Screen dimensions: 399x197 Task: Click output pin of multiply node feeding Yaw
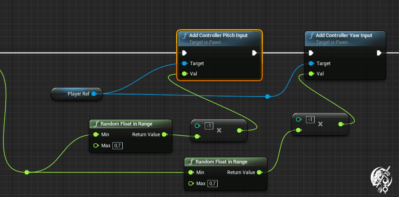[x=341, y=124]
